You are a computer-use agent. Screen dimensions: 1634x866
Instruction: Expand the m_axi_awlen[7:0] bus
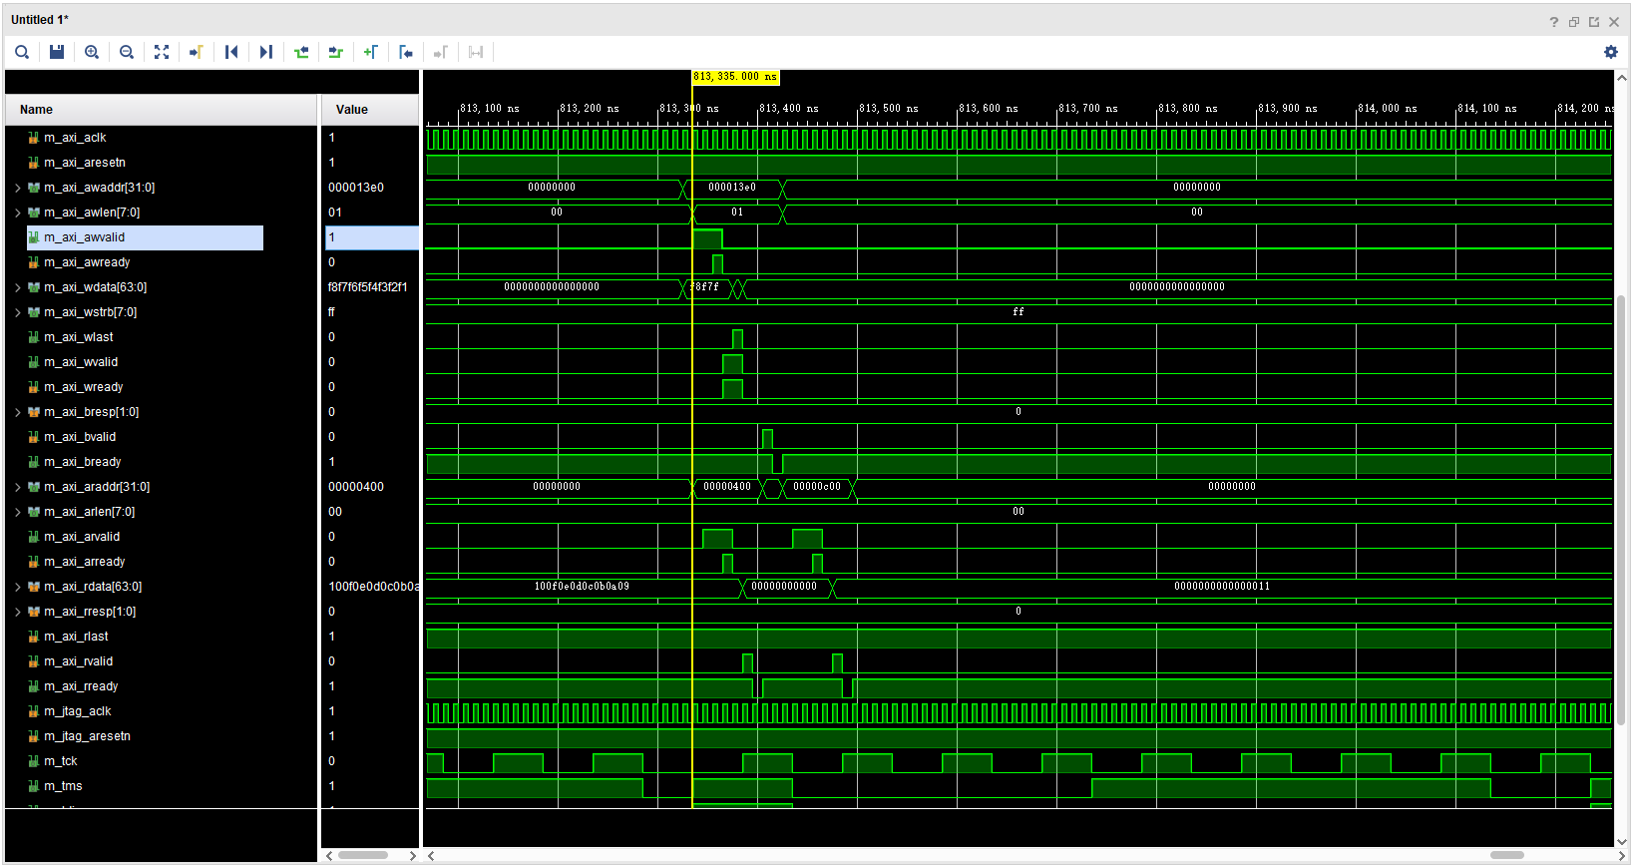click(x=17, y=213)
